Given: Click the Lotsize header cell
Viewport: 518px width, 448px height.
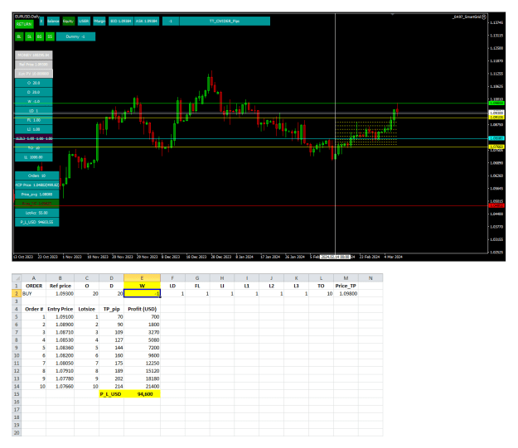Looking at the screenshot, I should [x=86, y=309].
